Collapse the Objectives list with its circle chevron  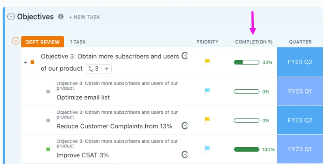click(x=11, y=16)
